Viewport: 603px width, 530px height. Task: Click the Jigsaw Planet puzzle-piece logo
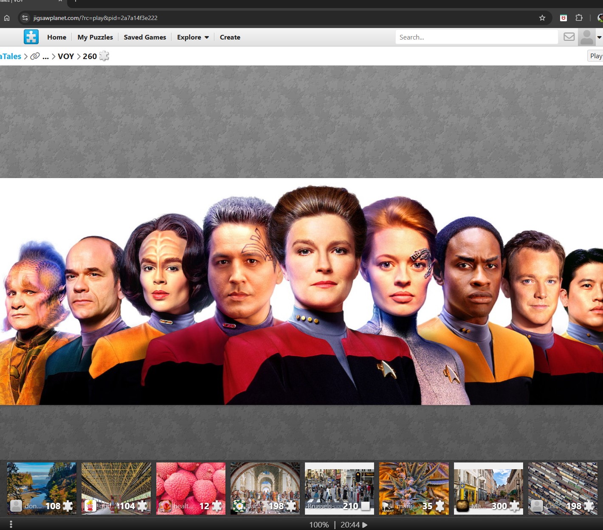coord(31,37)
